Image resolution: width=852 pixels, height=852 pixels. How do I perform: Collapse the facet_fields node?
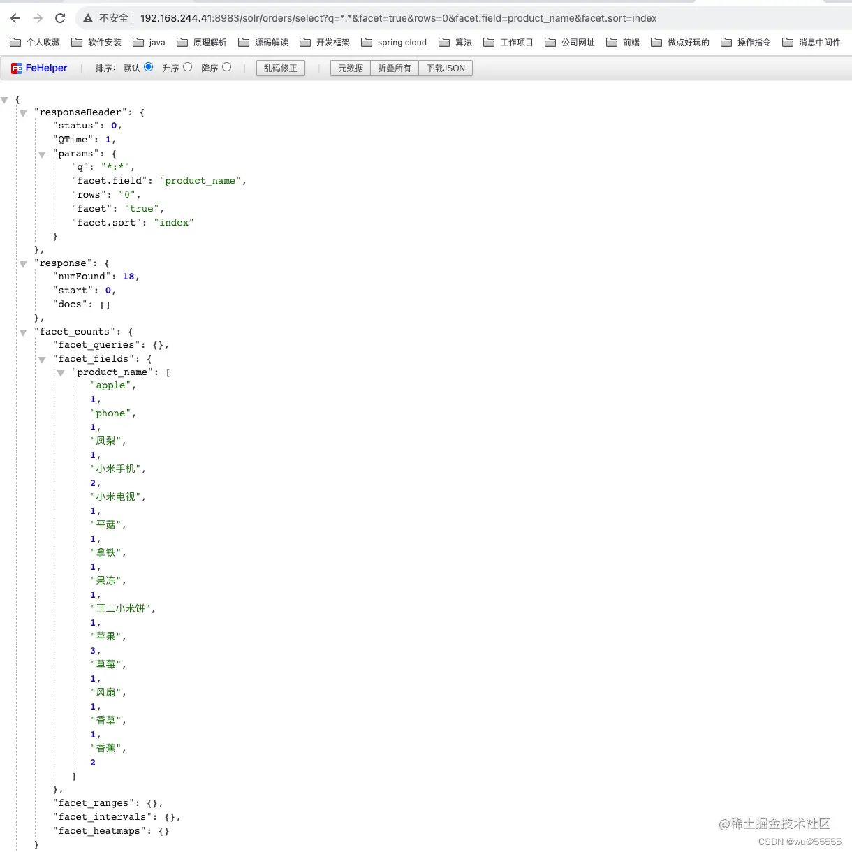pos(42,360)
